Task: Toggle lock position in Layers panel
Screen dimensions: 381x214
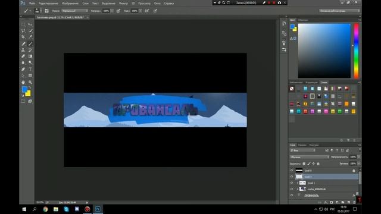Action: [x=314, y=164]
